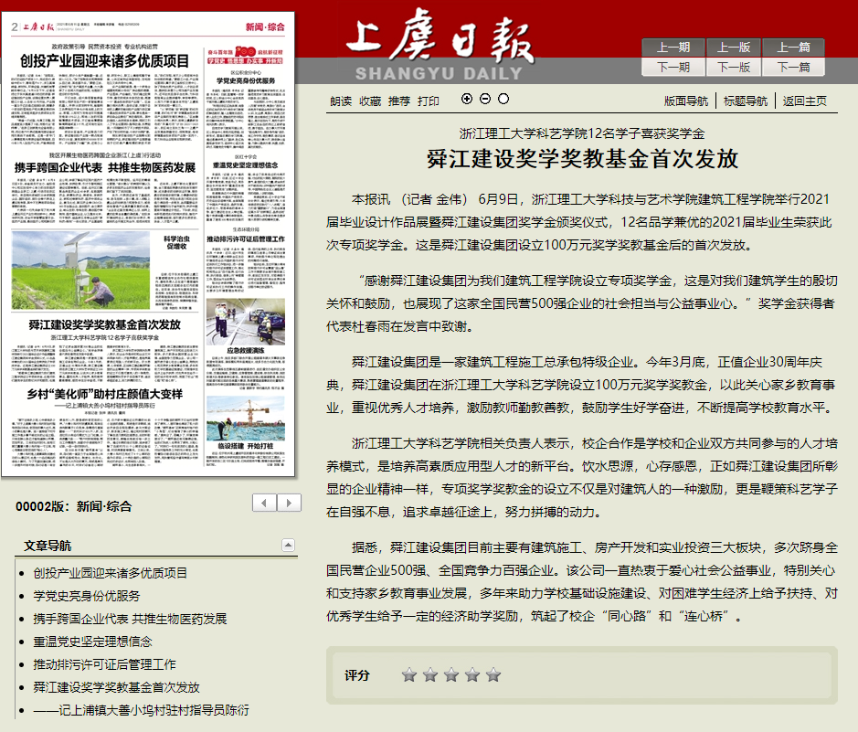Click the 上一期 previous issue button
Viewport: 858px width, 732px height.
click(673, 48)
